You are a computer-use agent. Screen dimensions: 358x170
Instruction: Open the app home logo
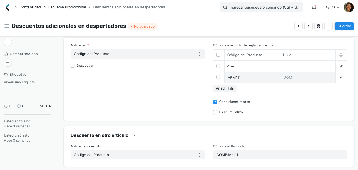8,8
